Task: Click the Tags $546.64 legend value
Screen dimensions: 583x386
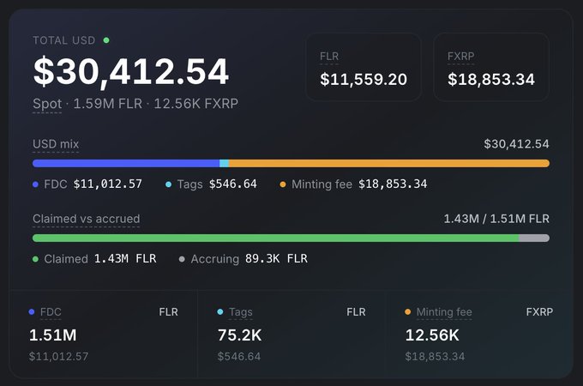Action: tap(232, 184)
